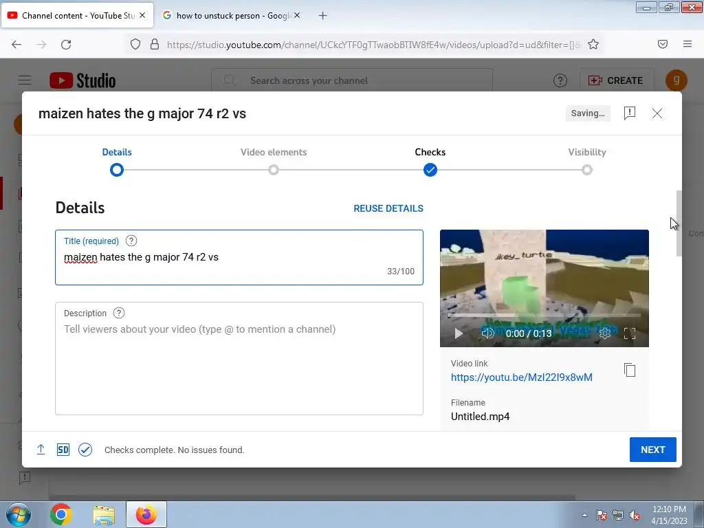
Task: Open the Windows Start menu
Action: pos(18,514)
